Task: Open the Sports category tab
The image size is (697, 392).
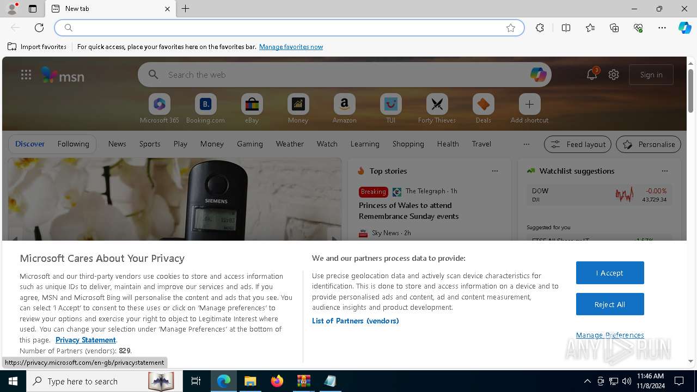Action: (150, 144)
